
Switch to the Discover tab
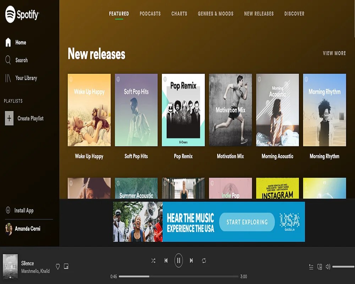tap(294, 13)
